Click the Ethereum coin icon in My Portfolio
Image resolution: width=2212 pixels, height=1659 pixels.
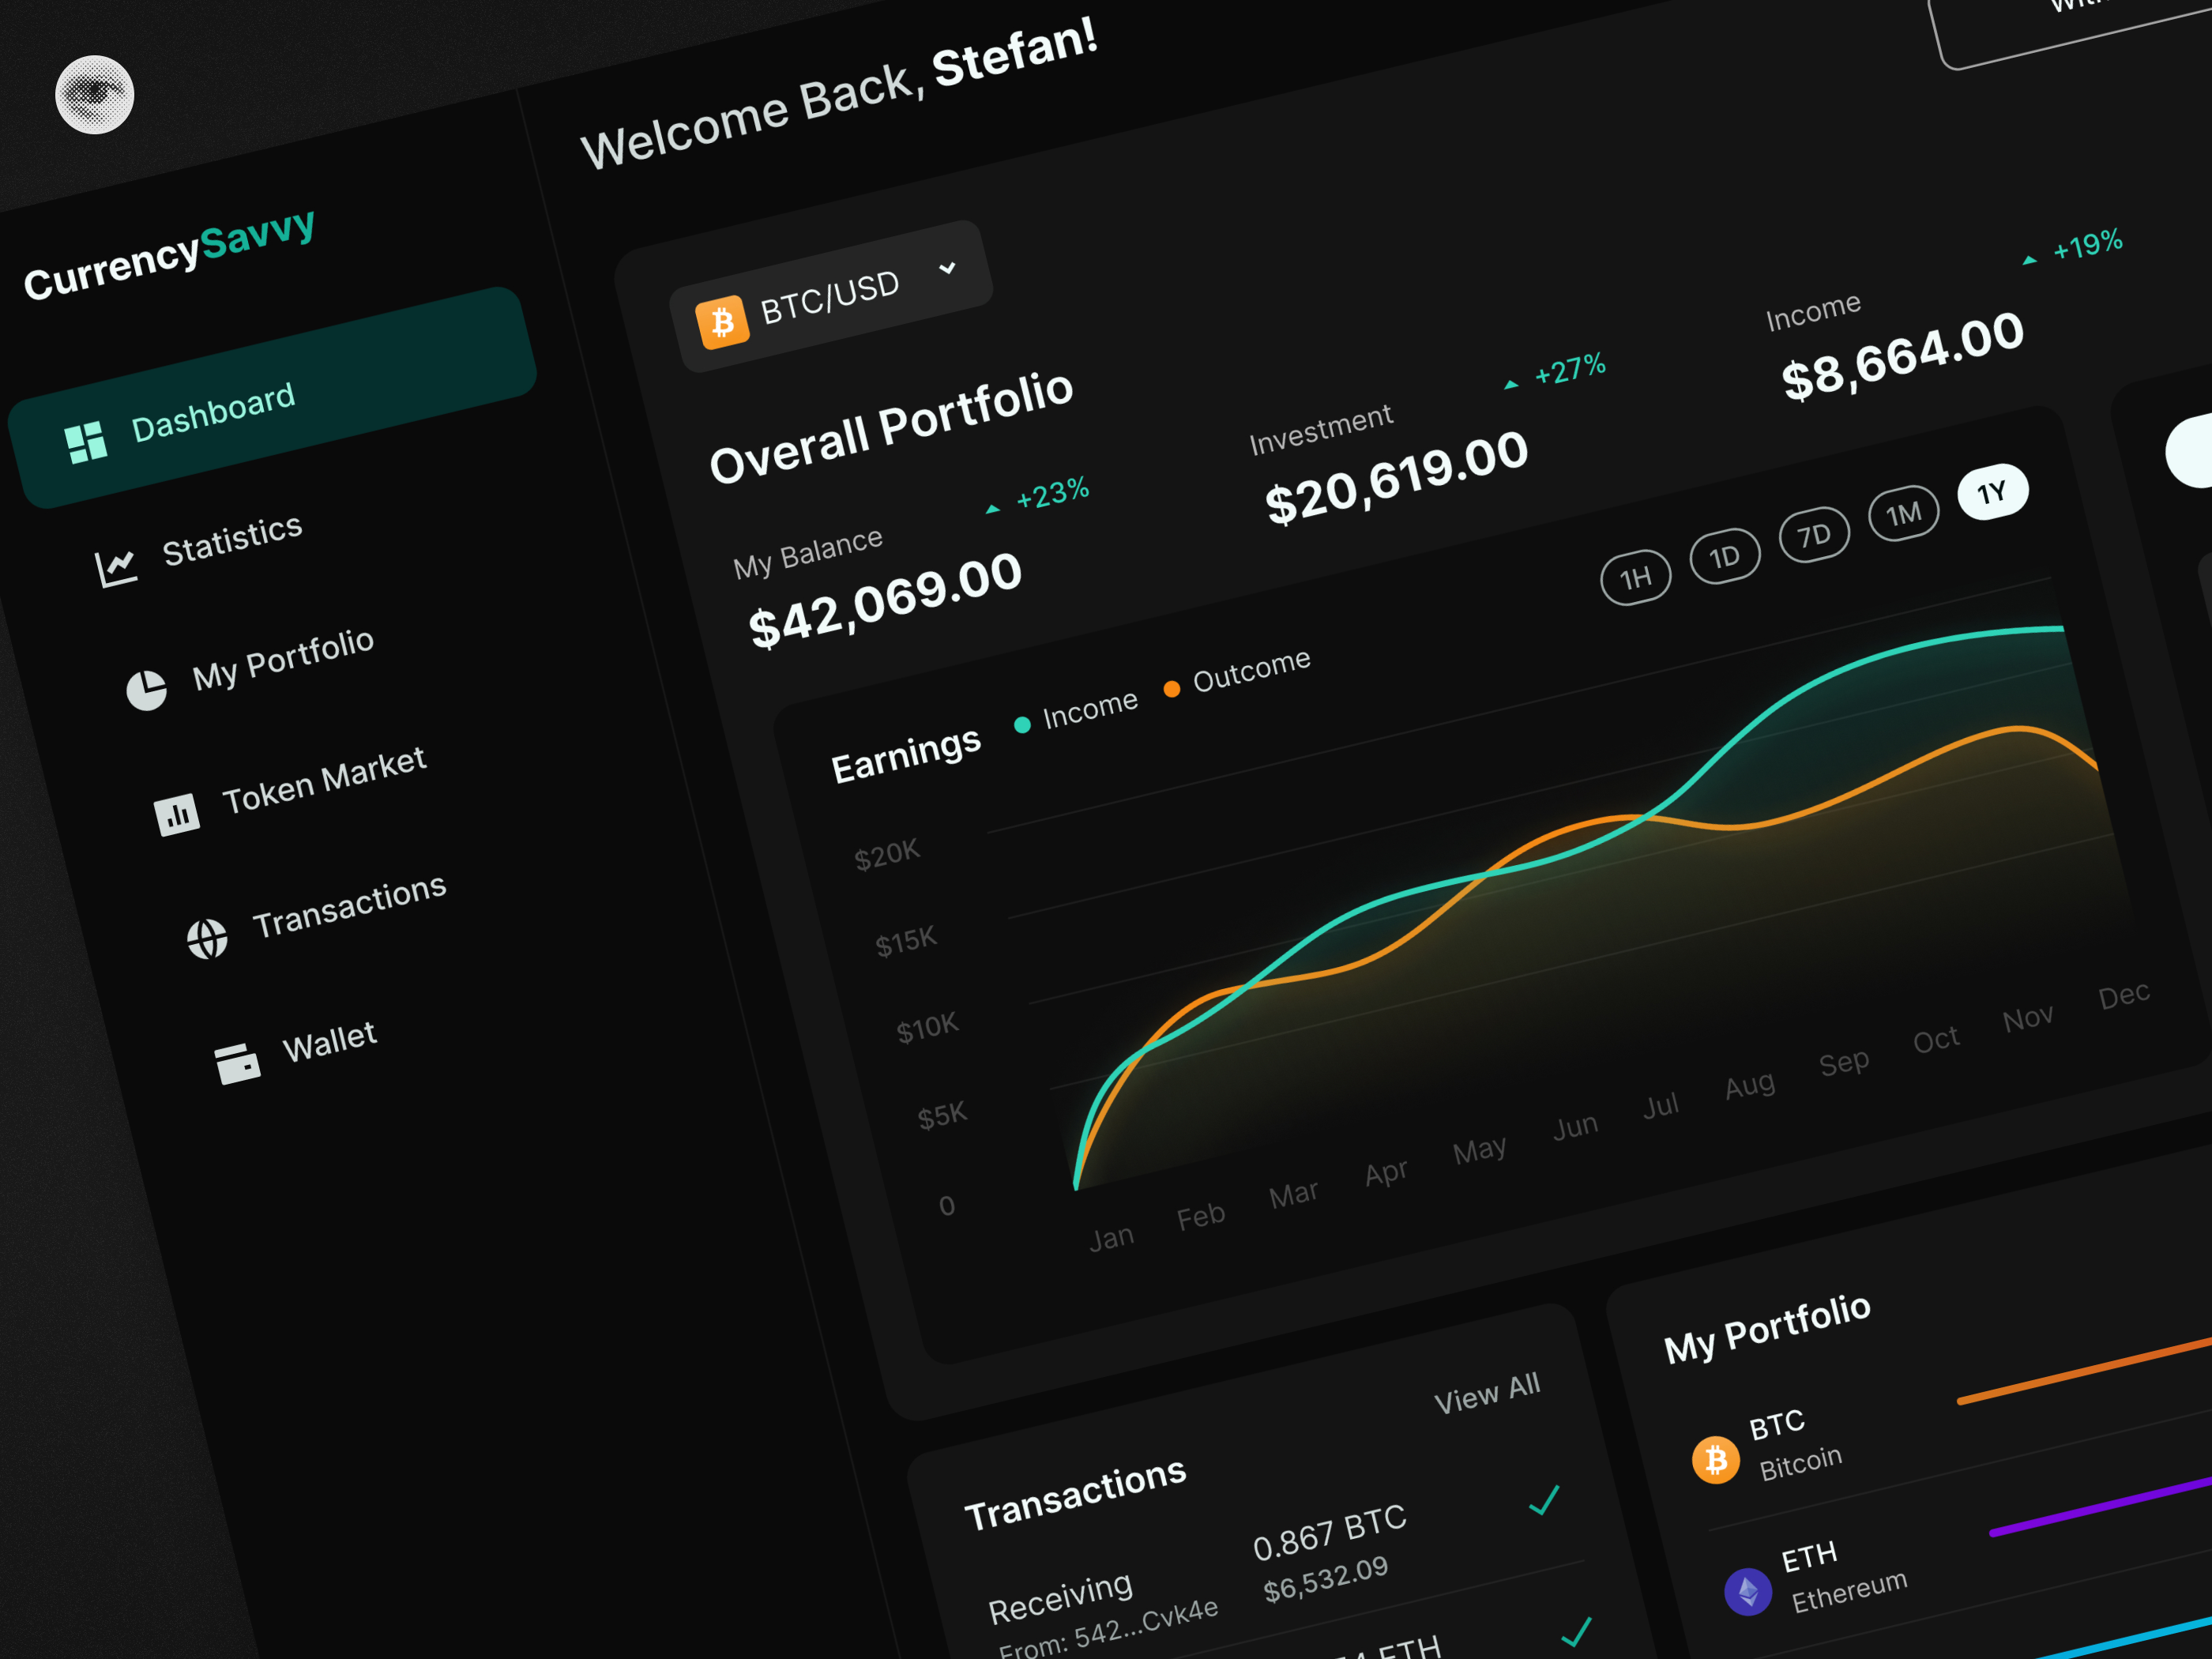coord(1748,1590)
